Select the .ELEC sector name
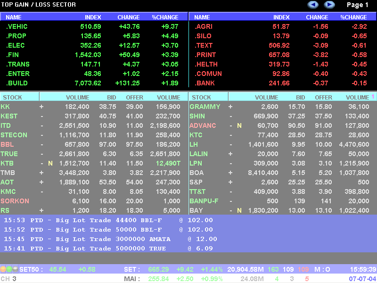Viewport: 377px width, 283px height. (x=16, y=45)
